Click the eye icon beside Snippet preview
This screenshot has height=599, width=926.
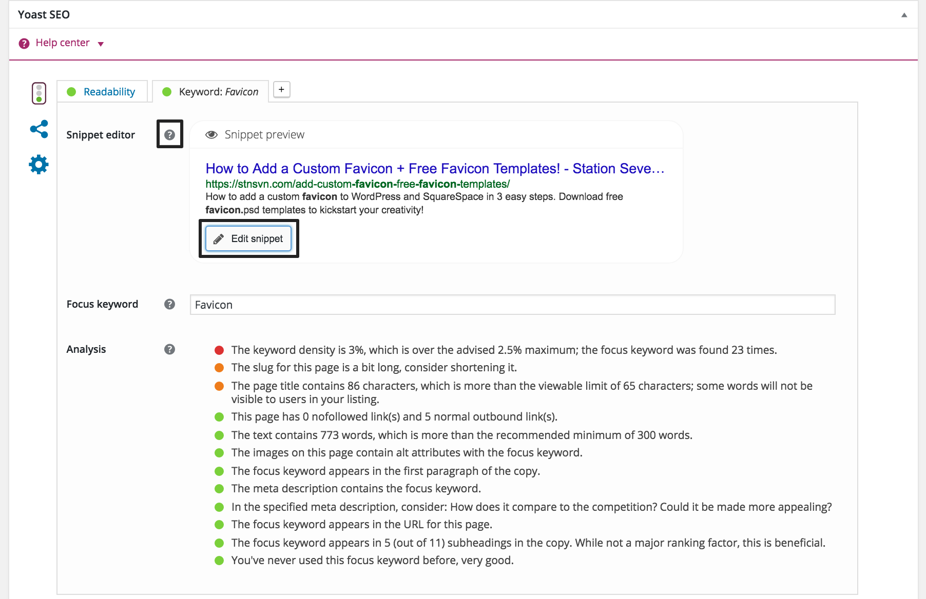tap(211, 135)
